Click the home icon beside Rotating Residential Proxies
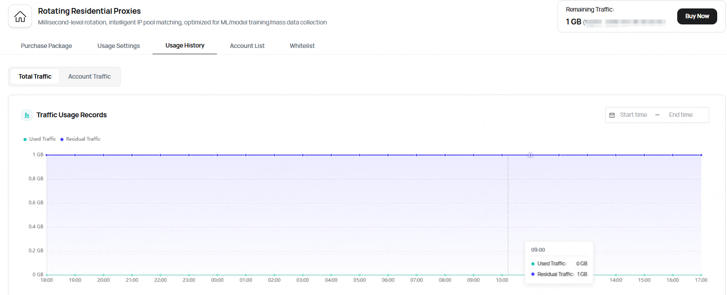This screenshot has height=295, width=727. (20, 16)
